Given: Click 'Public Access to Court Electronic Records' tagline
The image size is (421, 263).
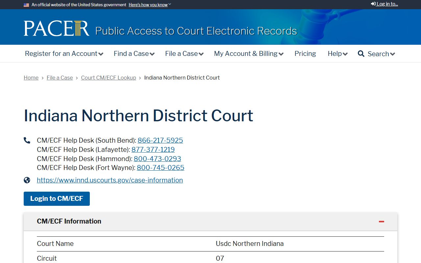Looking at the screenshot, I should pos(196,31).
